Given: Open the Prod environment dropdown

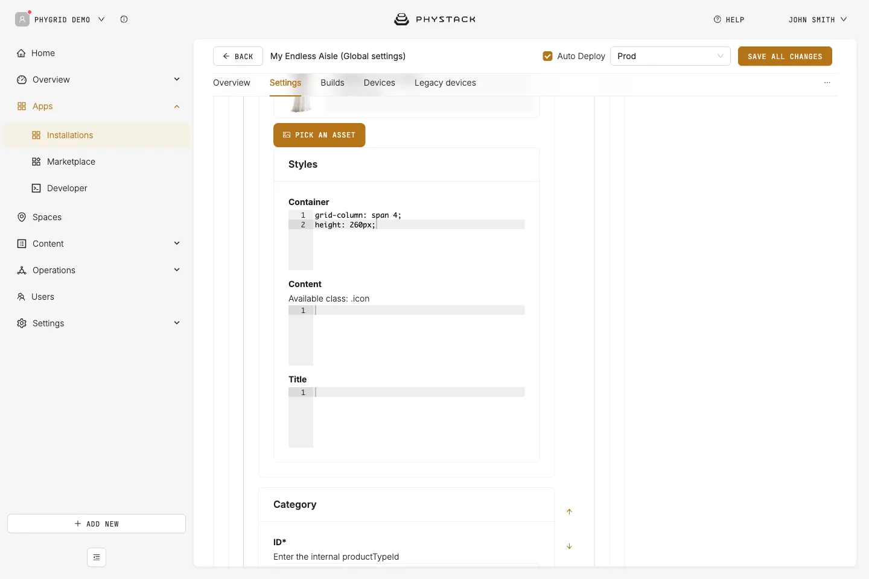Looking at the screenshot, I should (670, 56).
